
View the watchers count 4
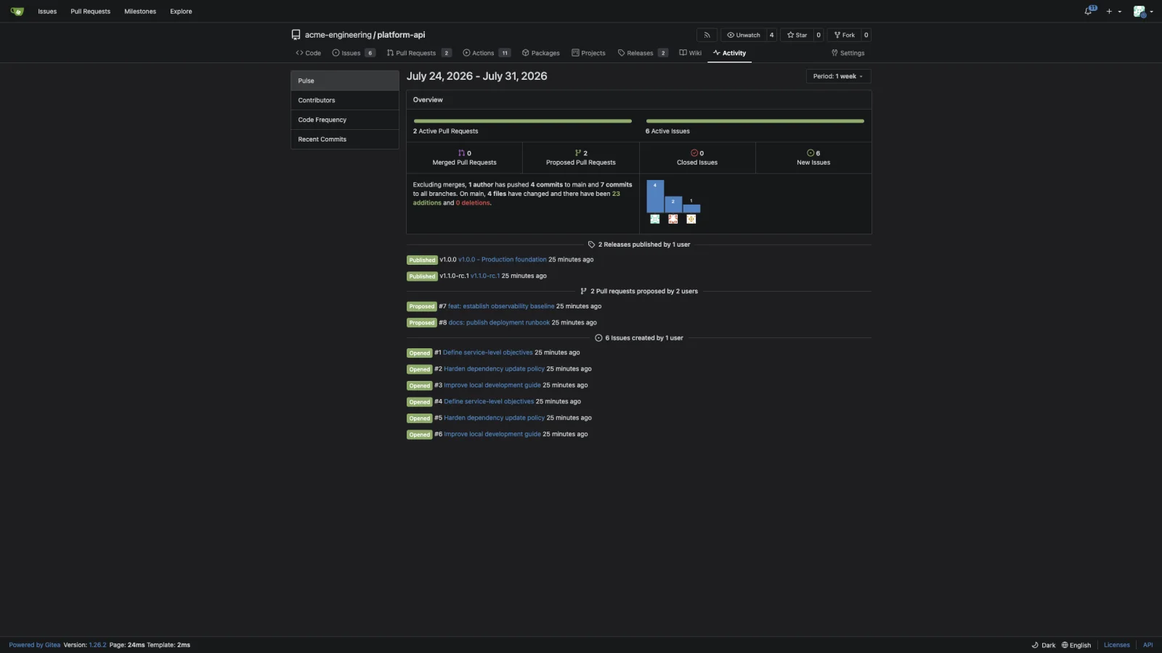771,35
